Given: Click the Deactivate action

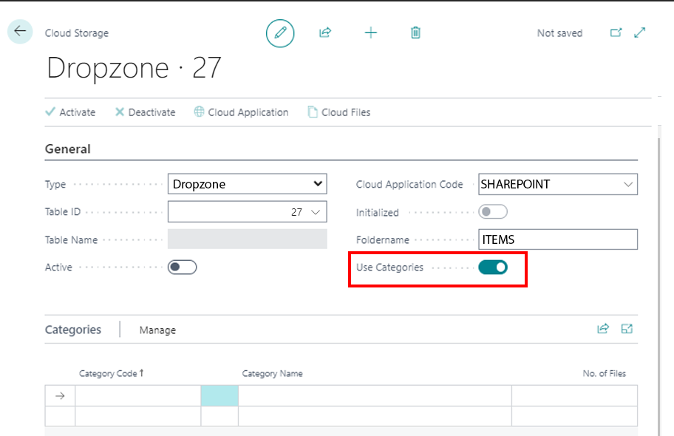Looking at the screenshot, I should coord(146,112).
